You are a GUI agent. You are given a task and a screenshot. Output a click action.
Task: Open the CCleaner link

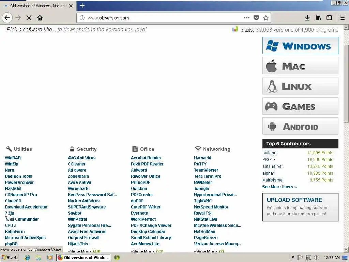click(77, 164)
